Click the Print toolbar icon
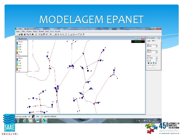 (25, 34)
